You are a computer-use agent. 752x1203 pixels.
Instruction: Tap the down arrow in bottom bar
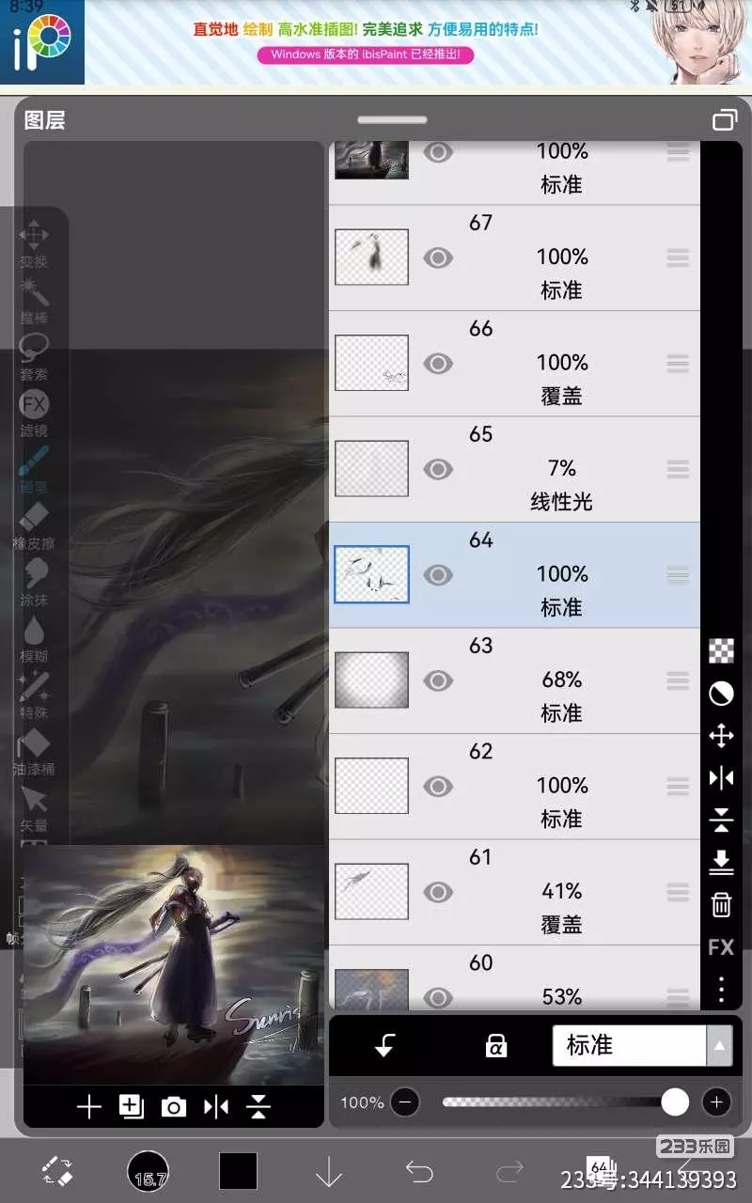pos(328,1171)
